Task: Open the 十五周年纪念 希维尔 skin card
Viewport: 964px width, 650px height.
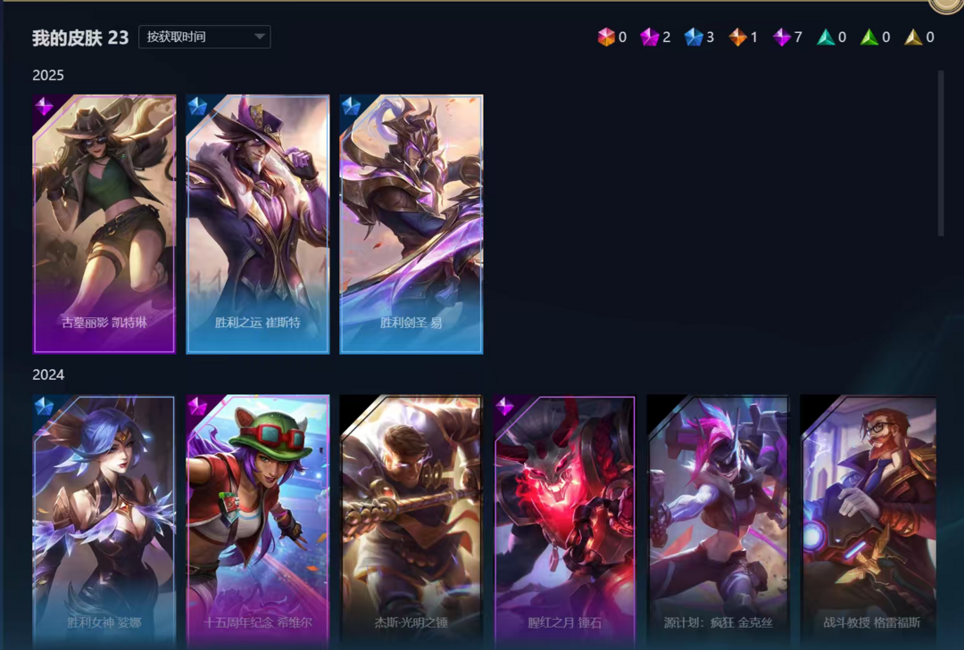Action: click(258, 522)
